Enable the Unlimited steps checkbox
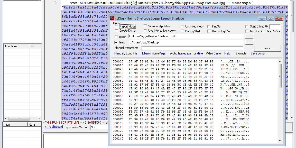This screenshot has width=296, height=148. pos(182,26)
